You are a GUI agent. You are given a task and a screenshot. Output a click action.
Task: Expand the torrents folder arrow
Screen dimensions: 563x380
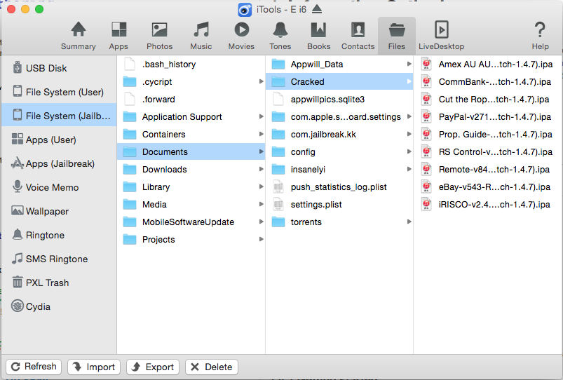(x=409, y=222)
